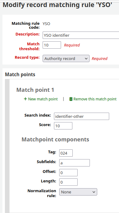Click the Subfields input field
119x213 pixels.
pos(75,163)
